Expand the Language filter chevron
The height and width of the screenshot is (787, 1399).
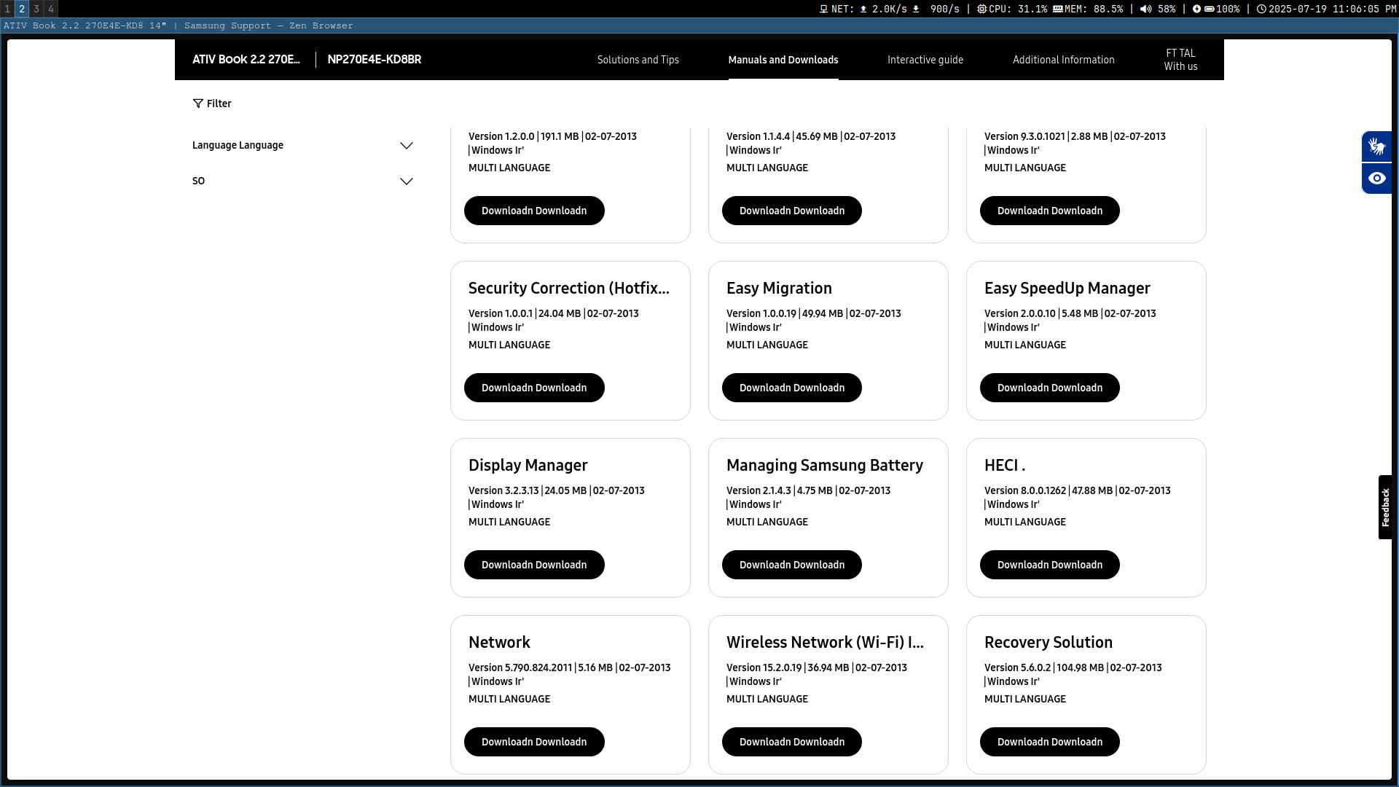click(x=407, y=146)
